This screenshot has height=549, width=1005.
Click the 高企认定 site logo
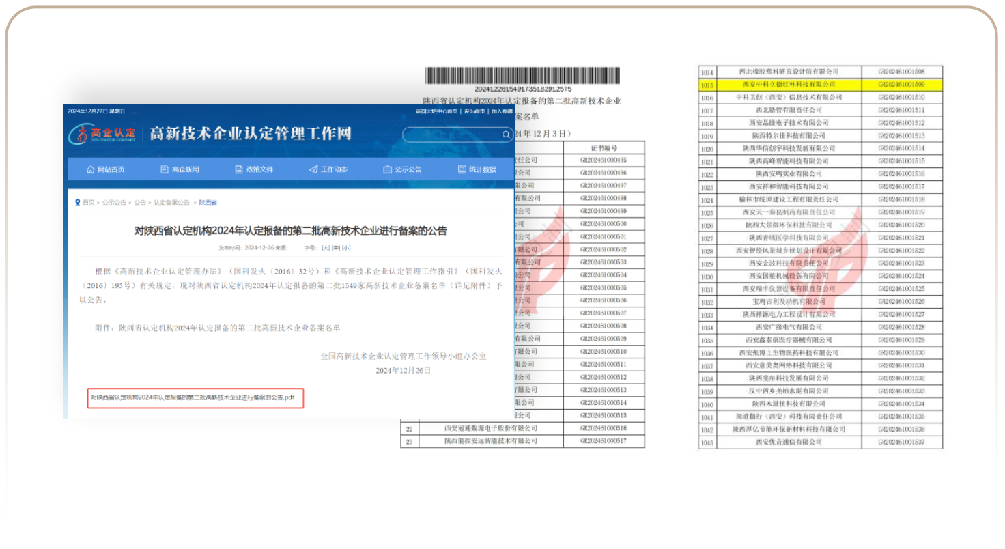pyautogui.click(x=102, y=134)
